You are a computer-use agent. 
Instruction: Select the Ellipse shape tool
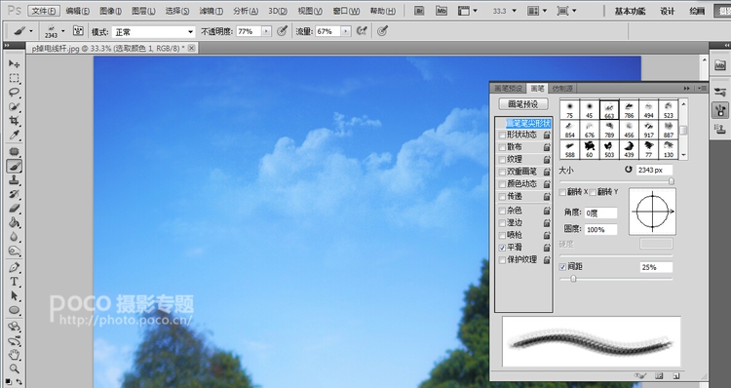(14, 310)
